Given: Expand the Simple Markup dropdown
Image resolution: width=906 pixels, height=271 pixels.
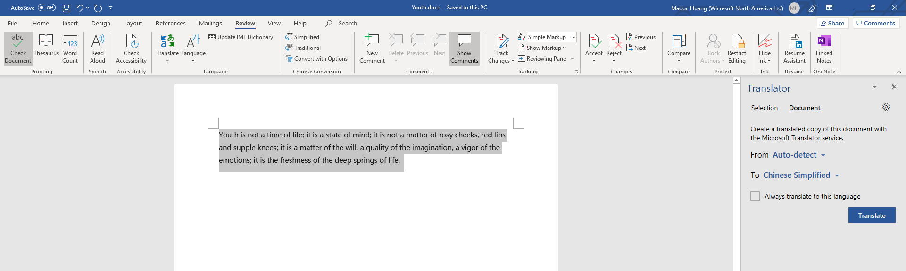Looking at the screenshot, I should click(574, 37).
